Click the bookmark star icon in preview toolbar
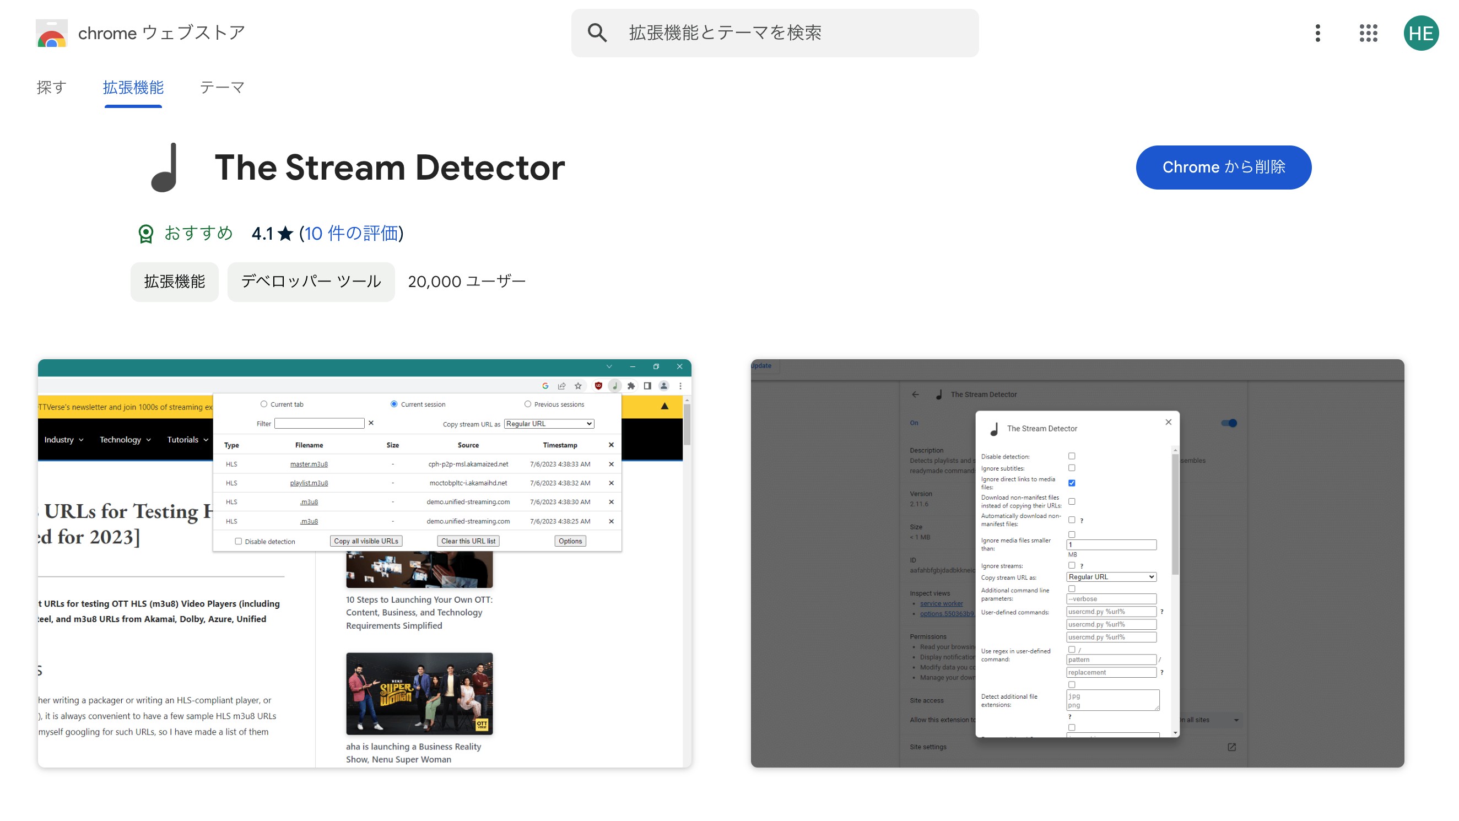 click(x=578, y=386)
